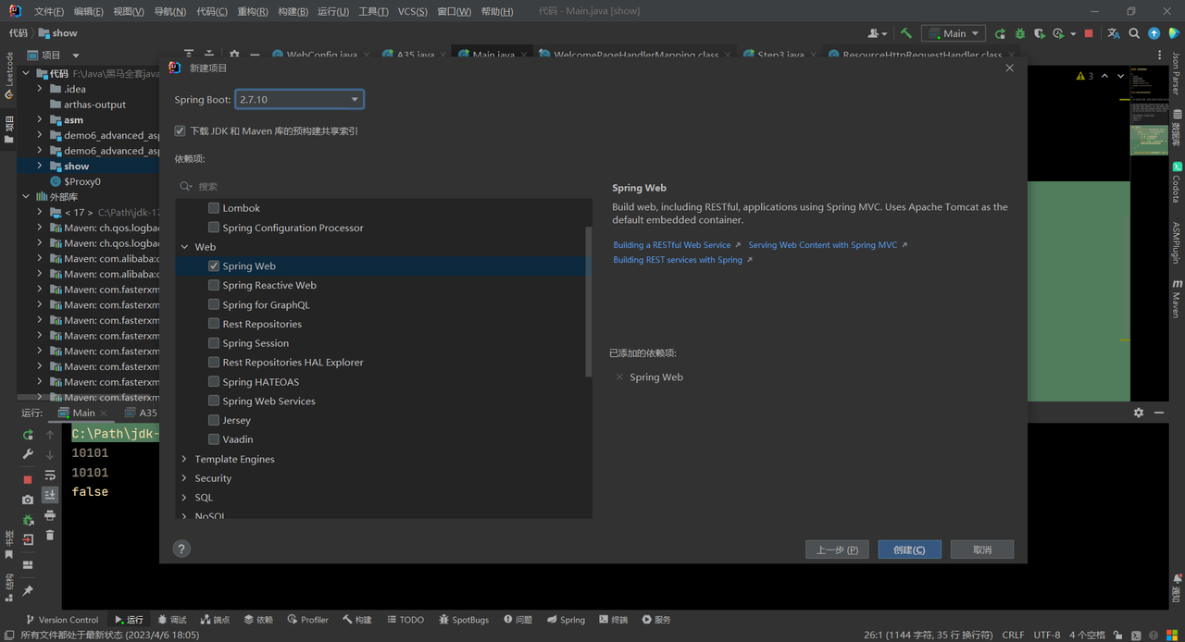Screen dimensions: 1185x642
Task: Stop the program with the top toolbar red square
Action: [1089, 33]
